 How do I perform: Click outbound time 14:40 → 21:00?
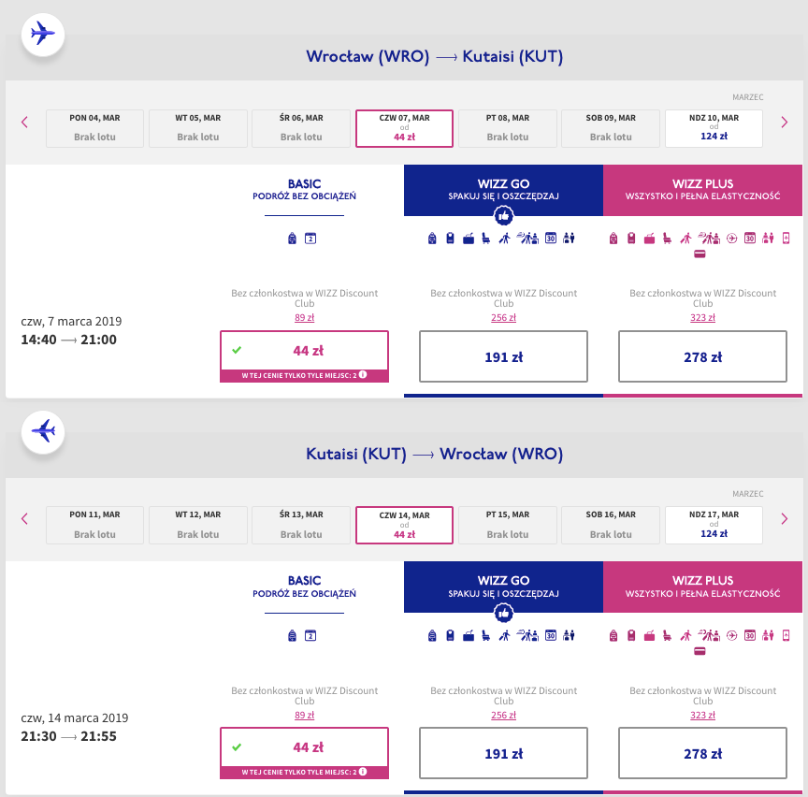tap(68, 340)
